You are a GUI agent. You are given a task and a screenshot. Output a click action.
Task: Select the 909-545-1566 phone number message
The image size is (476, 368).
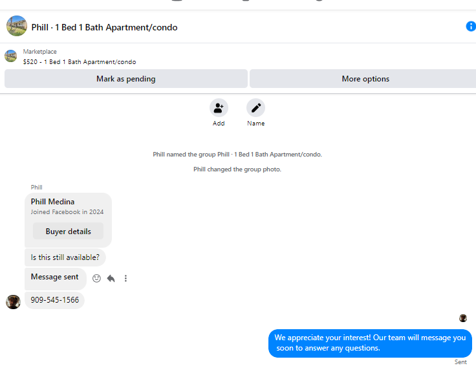click(54, 300)
